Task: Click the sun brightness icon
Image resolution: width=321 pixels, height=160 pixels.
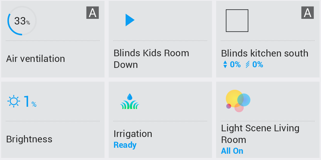Action: [13, 101]
